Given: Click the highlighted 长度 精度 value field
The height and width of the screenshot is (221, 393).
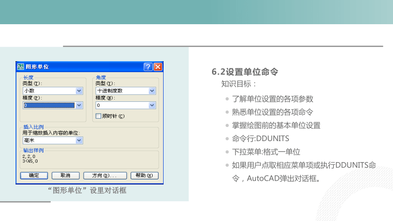Looking at the screenshot, I should coord(49,105).
